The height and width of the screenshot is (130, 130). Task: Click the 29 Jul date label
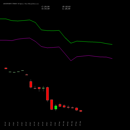pos(47,124)
